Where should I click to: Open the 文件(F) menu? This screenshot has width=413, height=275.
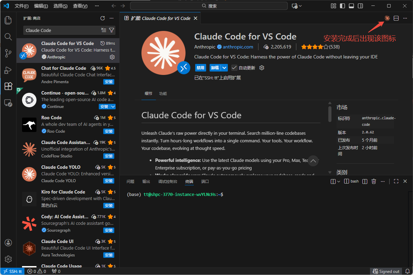(22, 6)
